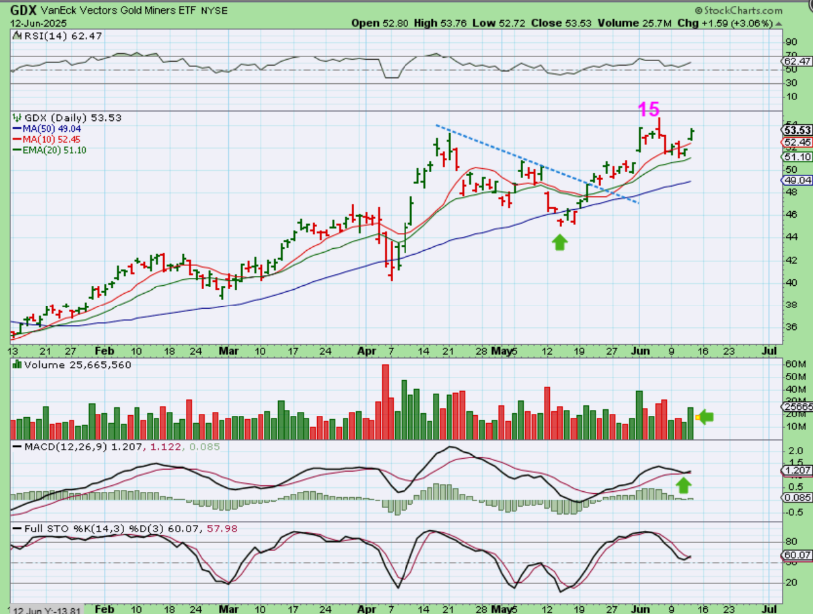
Task: Click the Low 52.72 quote value
Action: (498, 23)
